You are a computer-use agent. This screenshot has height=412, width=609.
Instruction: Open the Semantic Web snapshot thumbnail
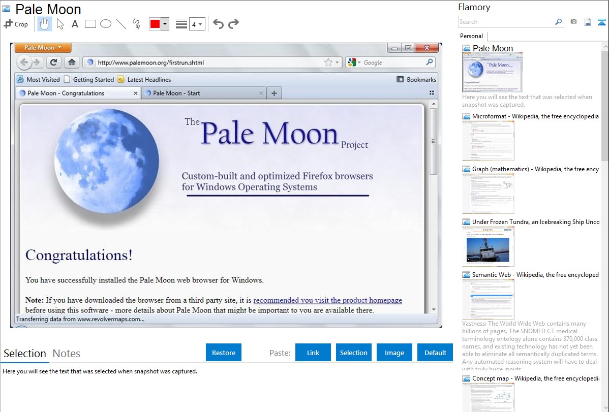(488, 299)
